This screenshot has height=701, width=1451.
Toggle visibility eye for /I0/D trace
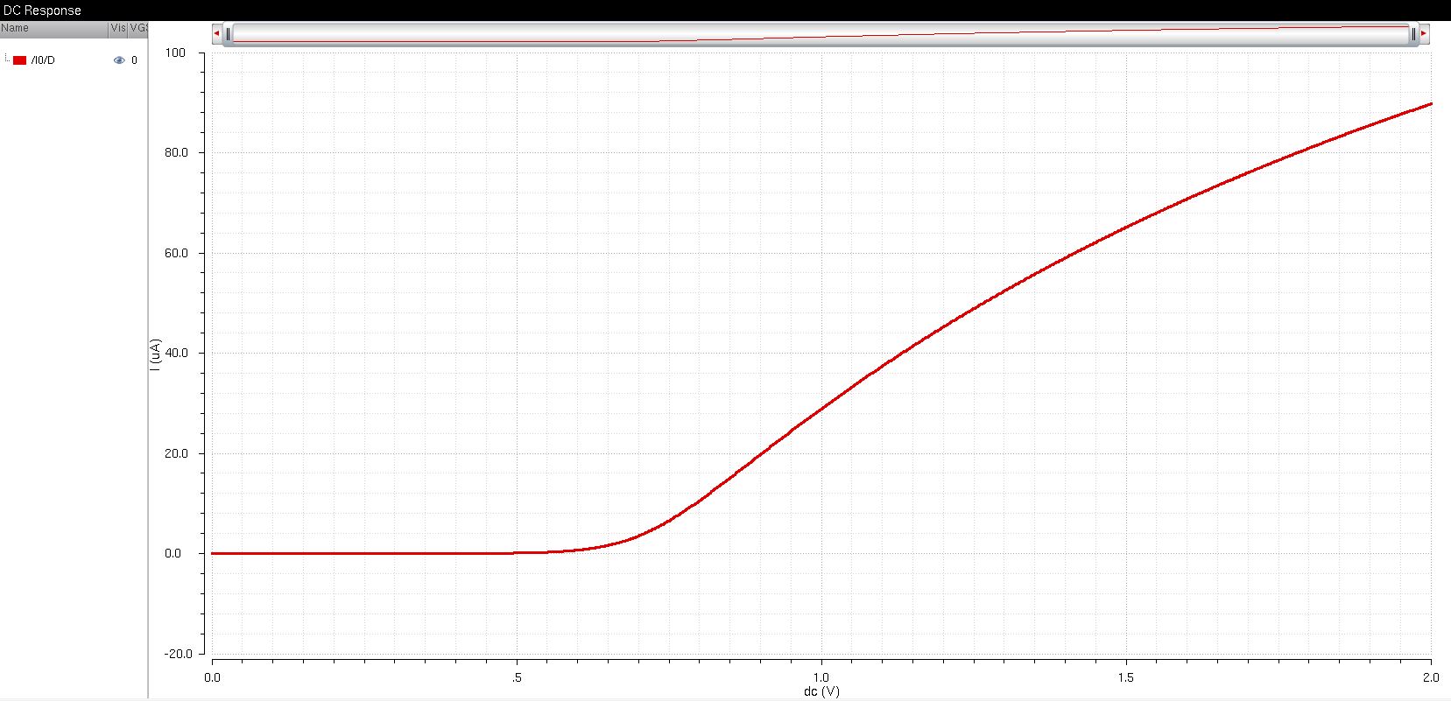pos(119,60)
